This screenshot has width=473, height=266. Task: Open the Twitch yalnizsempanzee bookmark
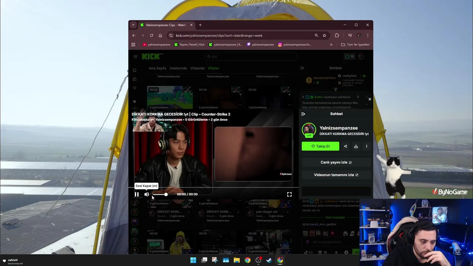coord(261,45)
